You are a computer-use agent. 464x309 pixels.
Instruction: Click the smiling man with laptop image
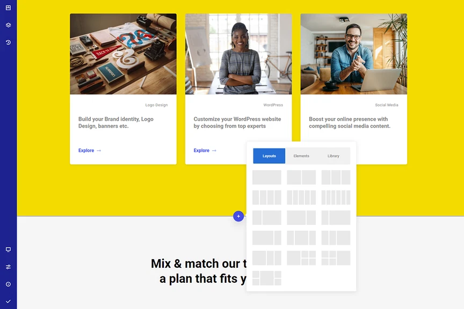tap(353, 54)
